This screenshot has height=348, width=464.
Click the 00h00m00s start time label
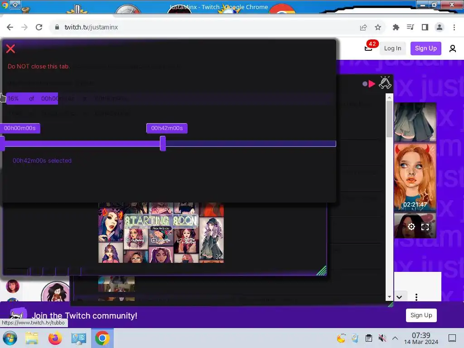(x=20, y=128)
